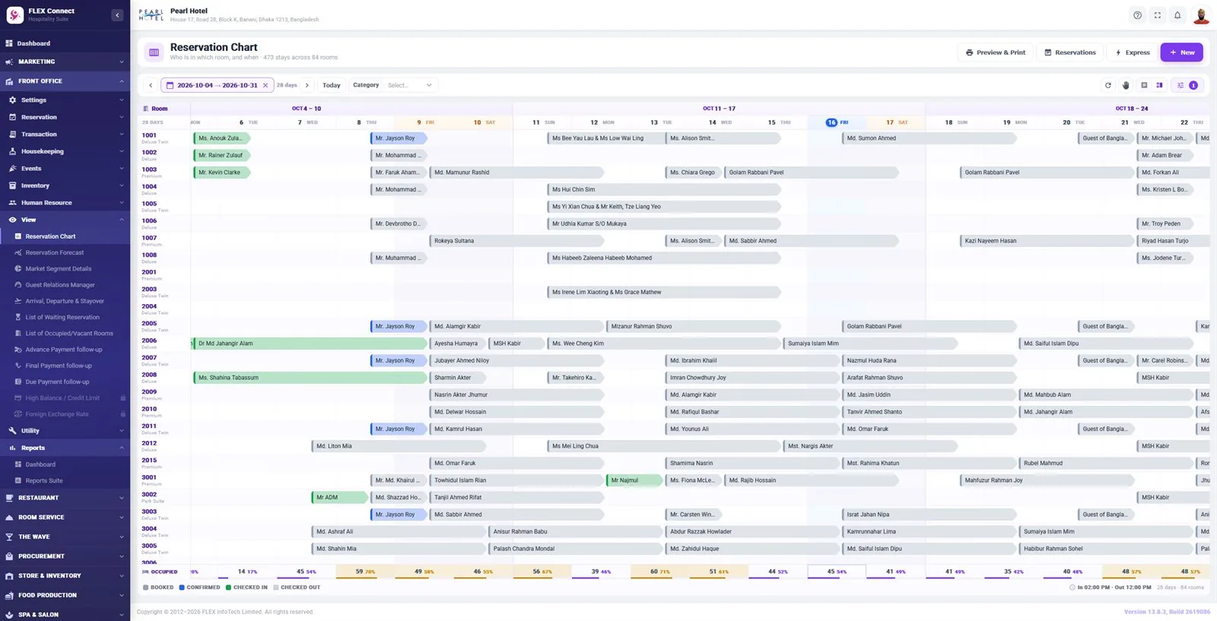1217x621 pixels.
Task: Expand the RESTAURANT module
Action: point(65,498)
